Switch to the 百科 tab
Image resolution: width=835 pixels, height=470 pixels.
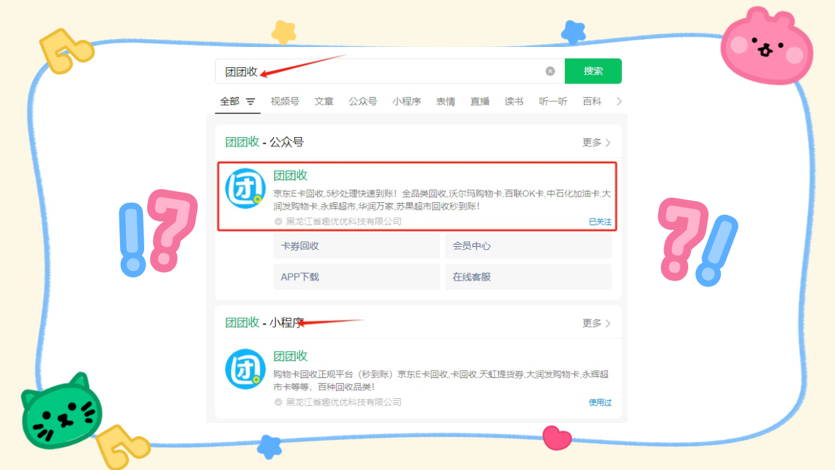coord(592,101)
